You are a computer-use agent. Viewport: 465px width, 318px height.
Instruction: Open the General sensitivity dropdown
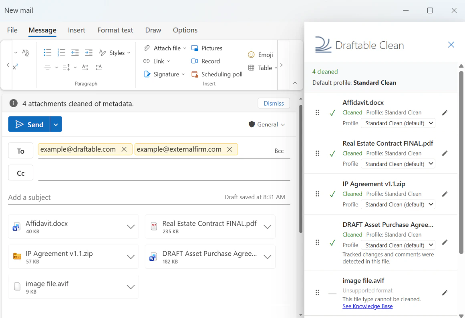(267, 124)
